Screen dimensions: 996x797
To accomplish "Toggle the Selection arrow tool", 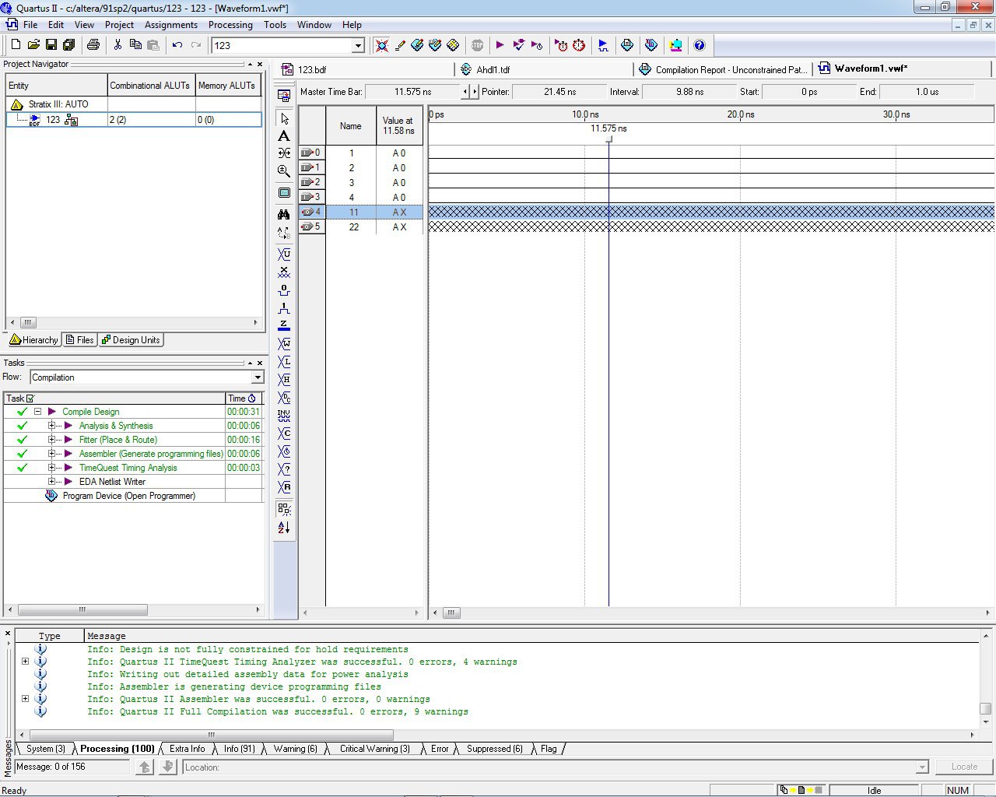I will (284, 118).
